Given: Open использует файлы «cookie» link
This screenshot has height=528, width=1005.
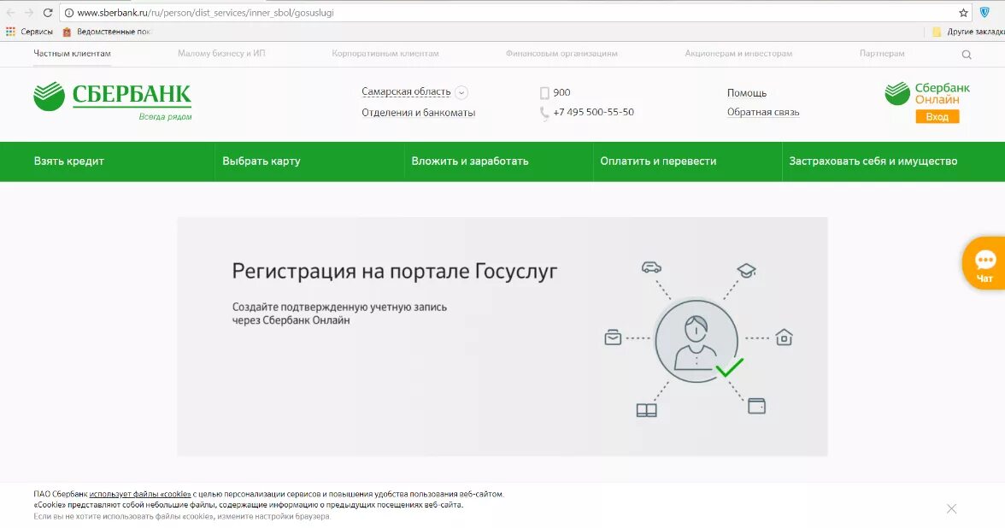Looking at the screenshot, I should (x=140, y=494).
